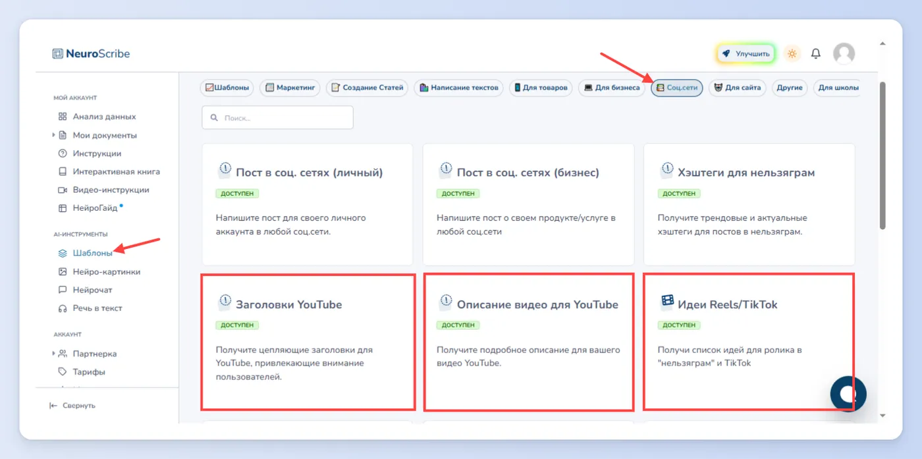This screenshot has width=922, height=459.
Task: Select the Для товаров category tab
Action: pos(540,88)
